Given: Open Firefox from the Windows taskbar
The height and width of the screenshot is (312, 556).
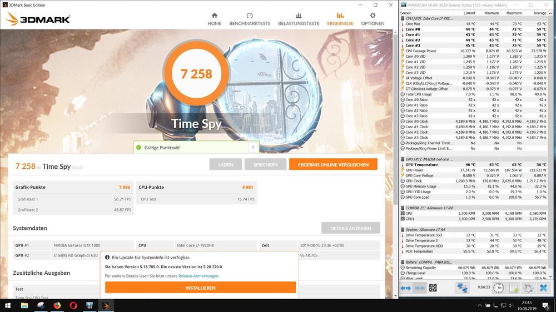Looking at the screenshot, I should pyautogui.click(x=57, y=305).
